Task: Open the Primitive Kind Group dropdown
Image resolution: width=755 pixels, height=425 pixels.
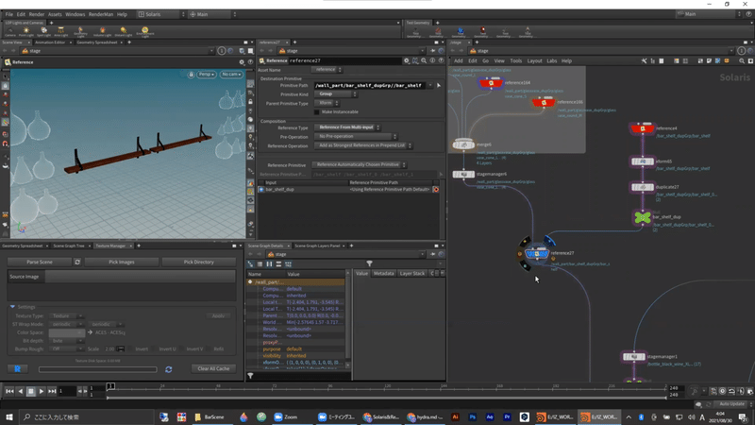Action: (x=336, y=93)
